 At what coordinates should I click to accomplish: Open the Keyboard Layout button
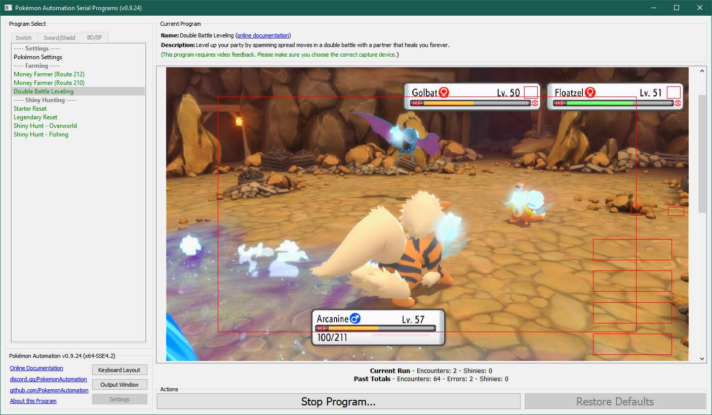click(120, 370)
